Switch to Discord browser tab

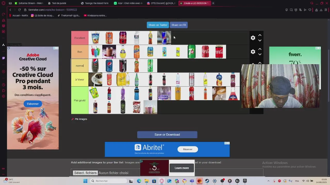[x=161, y=3]
